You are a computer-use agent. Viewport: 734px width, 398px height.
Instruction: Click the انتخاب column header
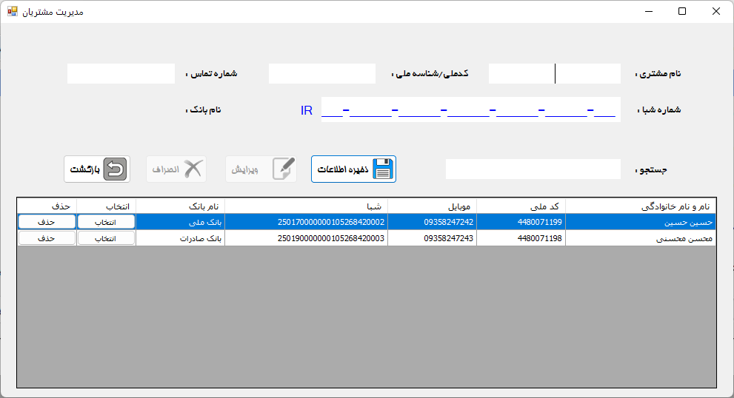click(x=106, y=206)
